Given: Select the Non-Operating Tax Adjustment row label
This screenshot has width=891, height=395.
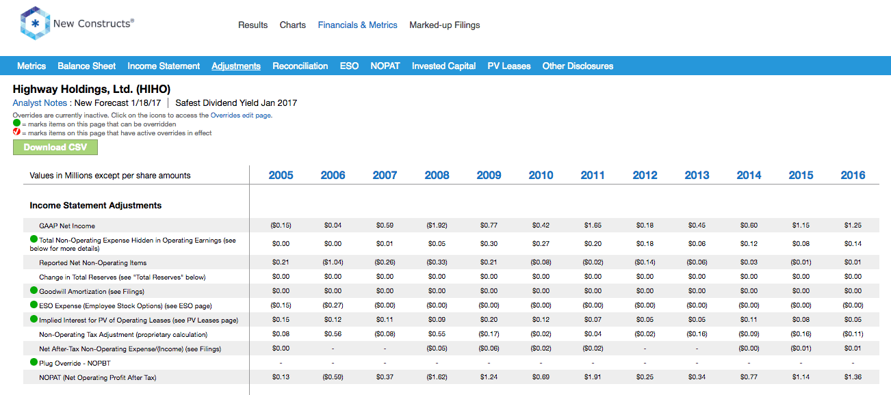Looking at the screenshot, I should tap(123, 335).
